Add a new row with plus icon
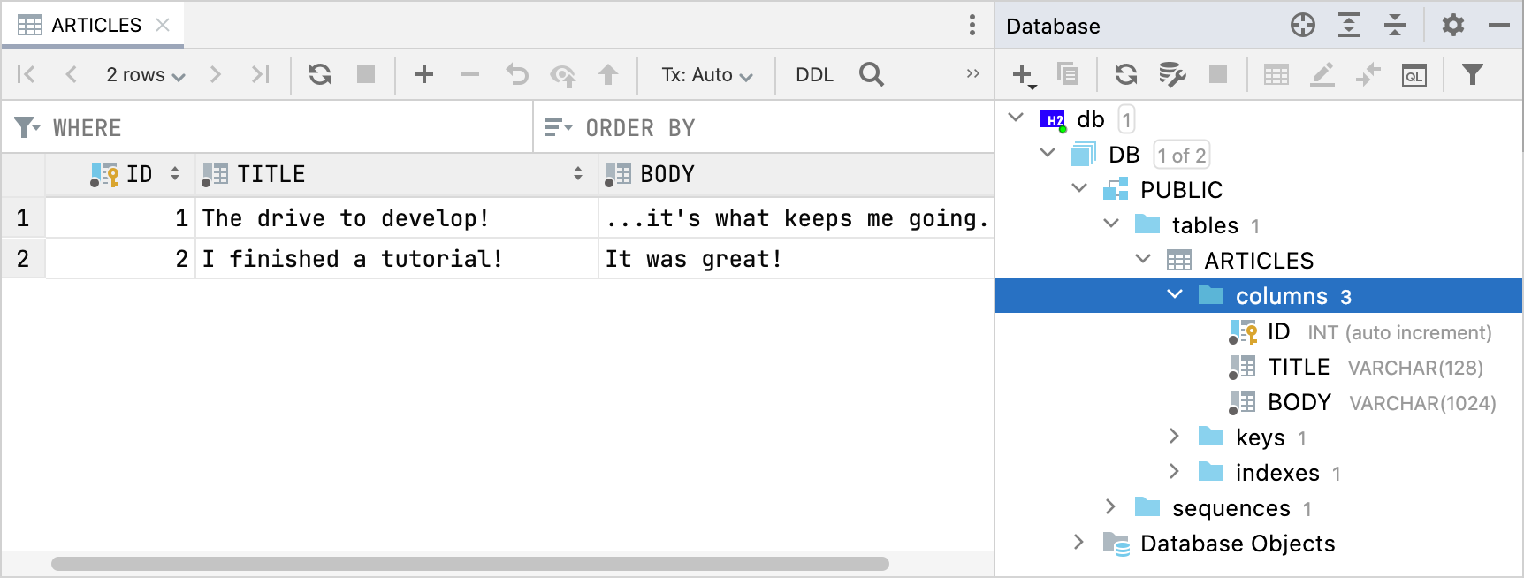 pyautogui.click(x=424, y=74)
